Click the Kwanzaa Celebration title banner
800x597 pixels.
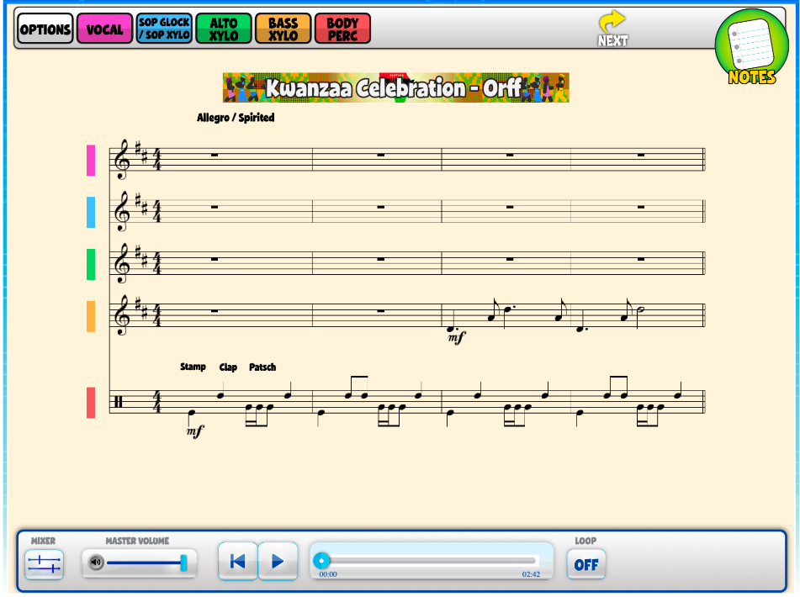pyautogui.click(x=395, y=87)
